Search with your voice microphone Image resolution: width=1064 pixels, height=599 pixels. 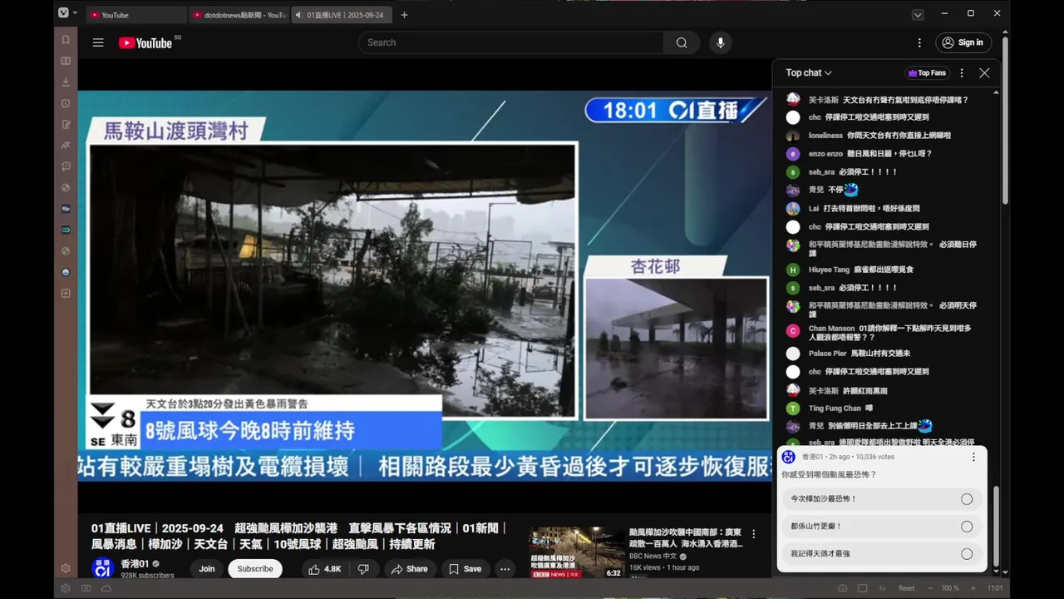[x=720, y=42]
